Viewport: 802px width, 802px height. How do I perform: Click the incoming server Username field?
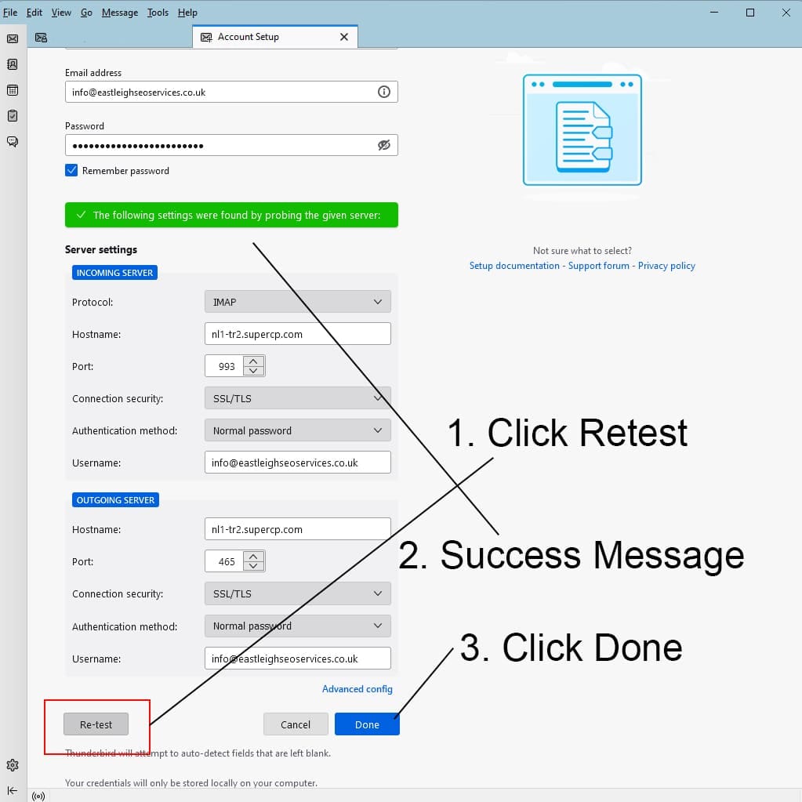298,463
